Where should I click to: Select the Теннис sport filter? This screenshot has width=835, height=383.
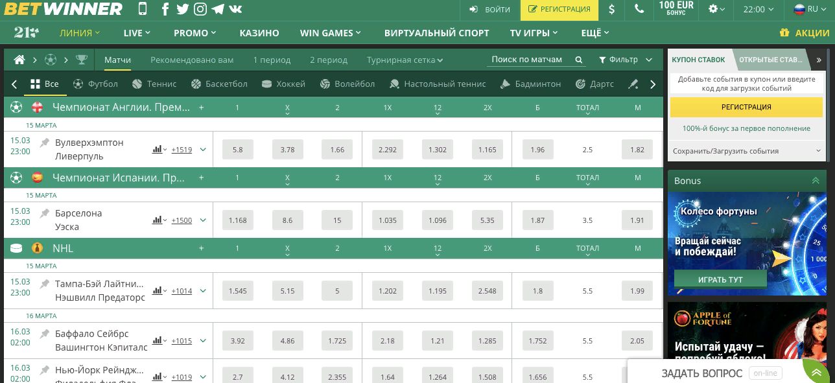(154, 84)
